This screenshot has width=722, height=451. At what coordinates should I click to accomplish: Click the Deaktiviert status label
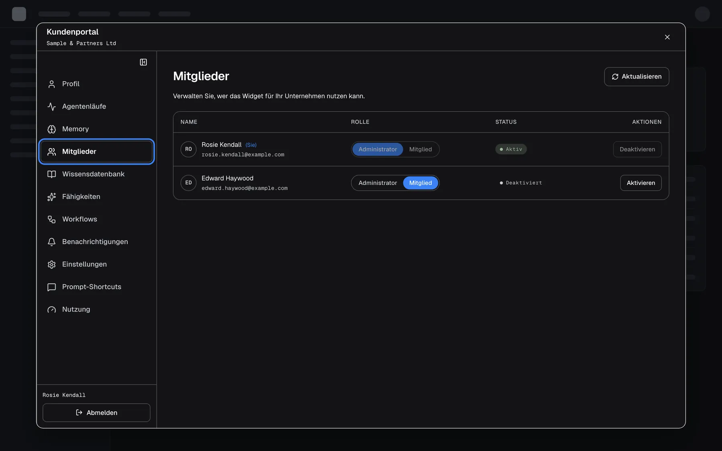pos(521,183)
